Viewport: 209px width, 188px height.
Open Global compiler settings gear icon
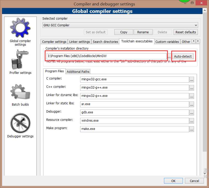tap(20, 28)
